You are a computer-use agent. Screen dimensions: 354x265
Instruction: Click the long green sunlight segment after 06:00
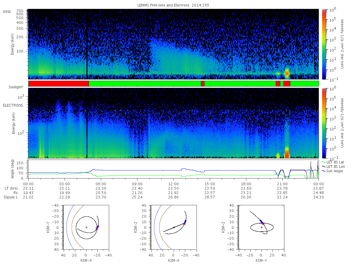click(x=145, y=84)
